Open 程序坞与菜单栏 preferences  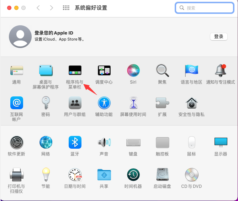pyautogui.click(x=75, y=70)
